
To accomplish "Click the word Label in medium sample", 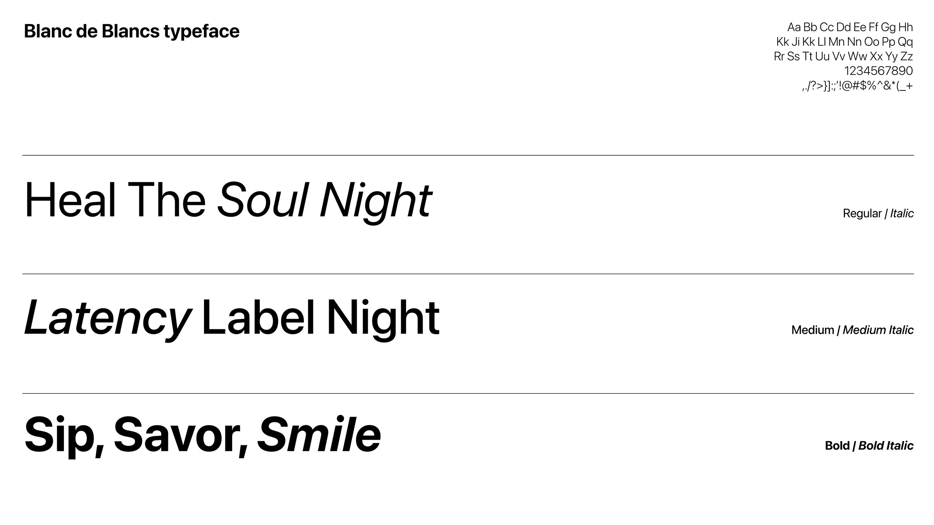I will click(x=258, y=316).
